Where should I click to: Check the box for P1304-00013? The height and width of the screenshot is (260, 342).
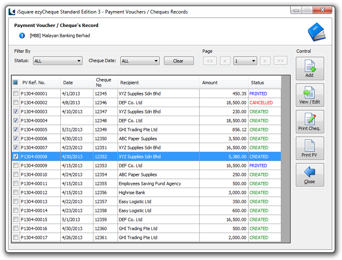pyautogui.click(x=16, y=202)
